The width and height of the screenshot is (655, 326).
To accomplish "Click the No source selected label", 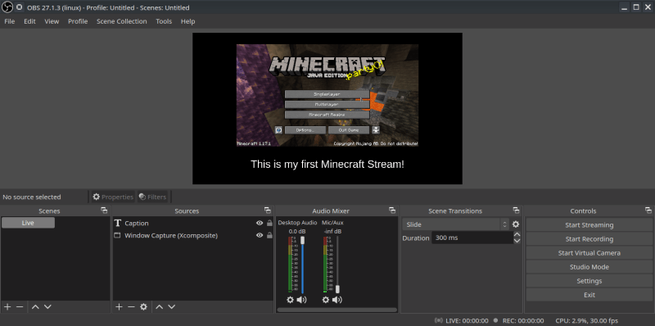I will 32,197.
